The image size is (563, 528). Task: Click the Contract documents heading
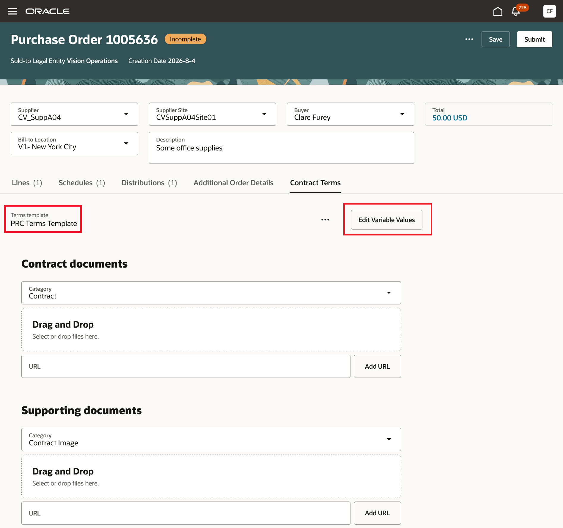[x=75, y=264]
